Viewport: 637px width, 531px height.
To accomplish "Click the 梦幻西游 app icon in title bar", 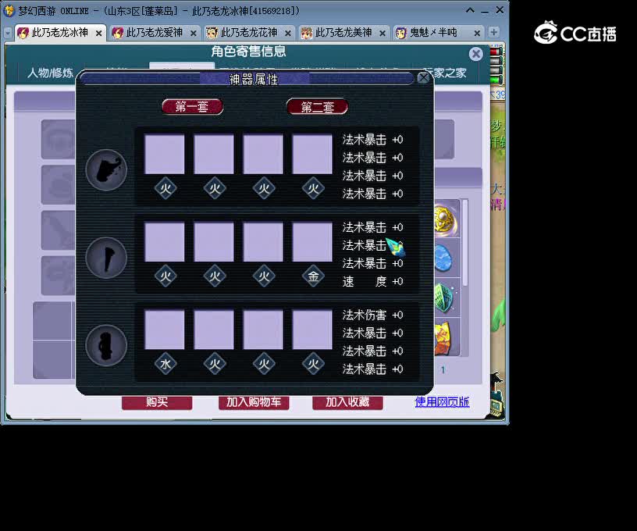I will pos(9,11).
